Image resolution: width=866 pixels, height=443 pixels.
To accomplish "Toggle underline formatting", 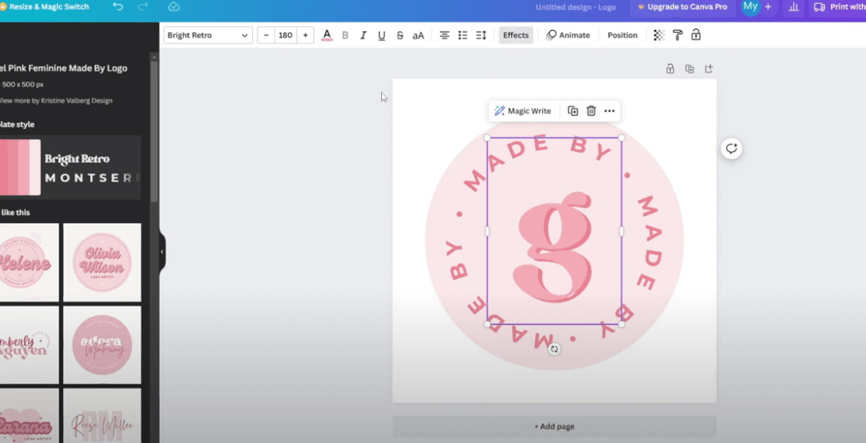I will click(382, 36).
